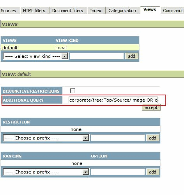184x195 pixels.
Task: Select the Categorization tab
Action: tap(122, 11)
